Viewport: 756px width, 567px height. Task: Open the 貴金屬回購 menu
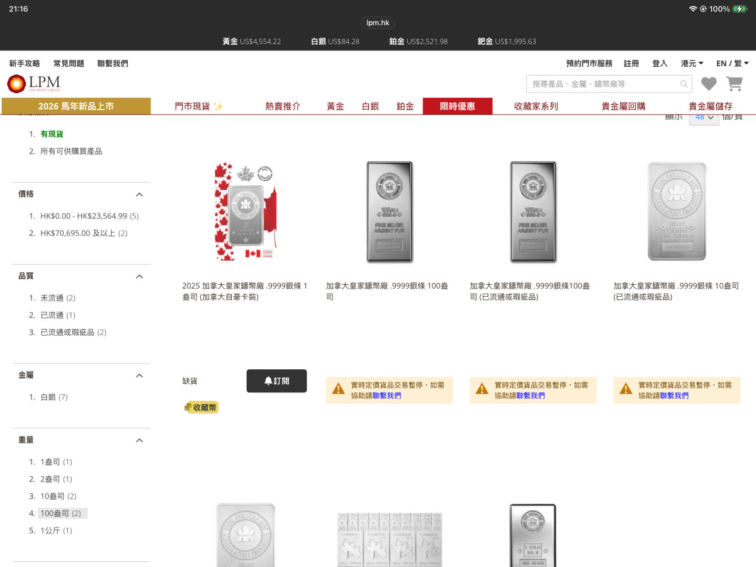(x=623, y=106)
